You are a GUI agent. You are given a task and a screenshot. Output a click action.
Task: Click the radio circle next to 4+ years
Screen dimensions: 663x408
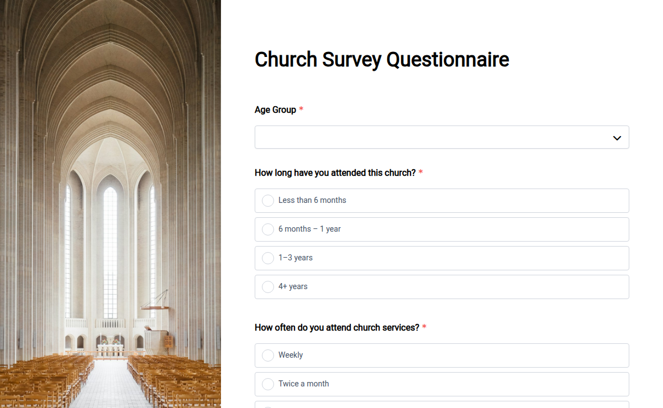[x=268, y=286]
